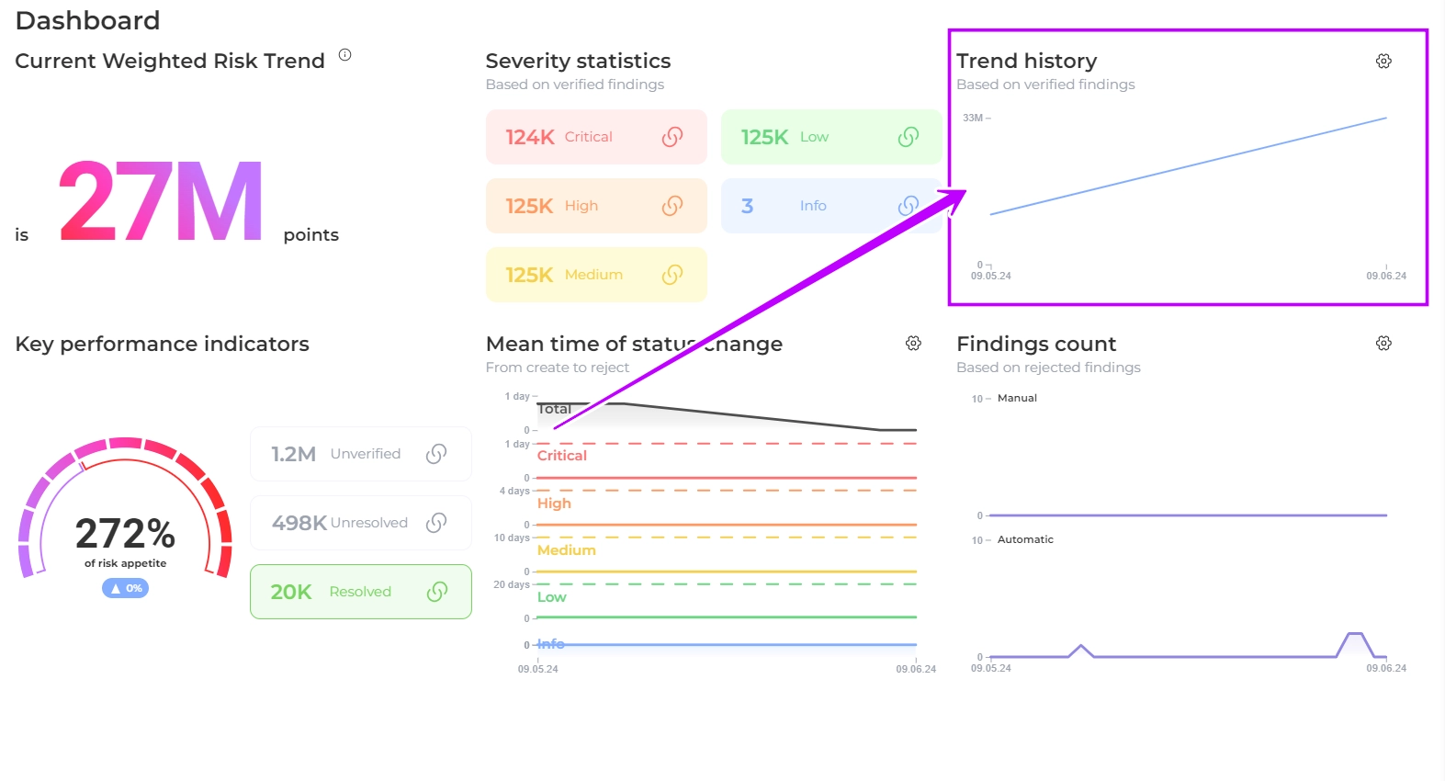Open link icon on Unverified card
This screenshot has width=1445, height=781.
tap(436, 454)
